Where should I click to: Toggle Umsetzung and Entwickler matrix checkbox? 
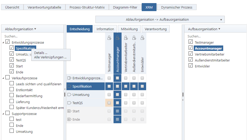(x=142, y=95)
